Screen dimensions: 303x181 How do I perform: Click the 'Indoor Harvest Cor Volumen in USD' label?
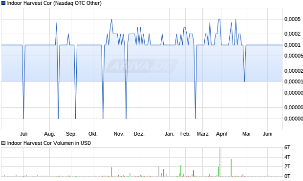(x=49, y=143)
